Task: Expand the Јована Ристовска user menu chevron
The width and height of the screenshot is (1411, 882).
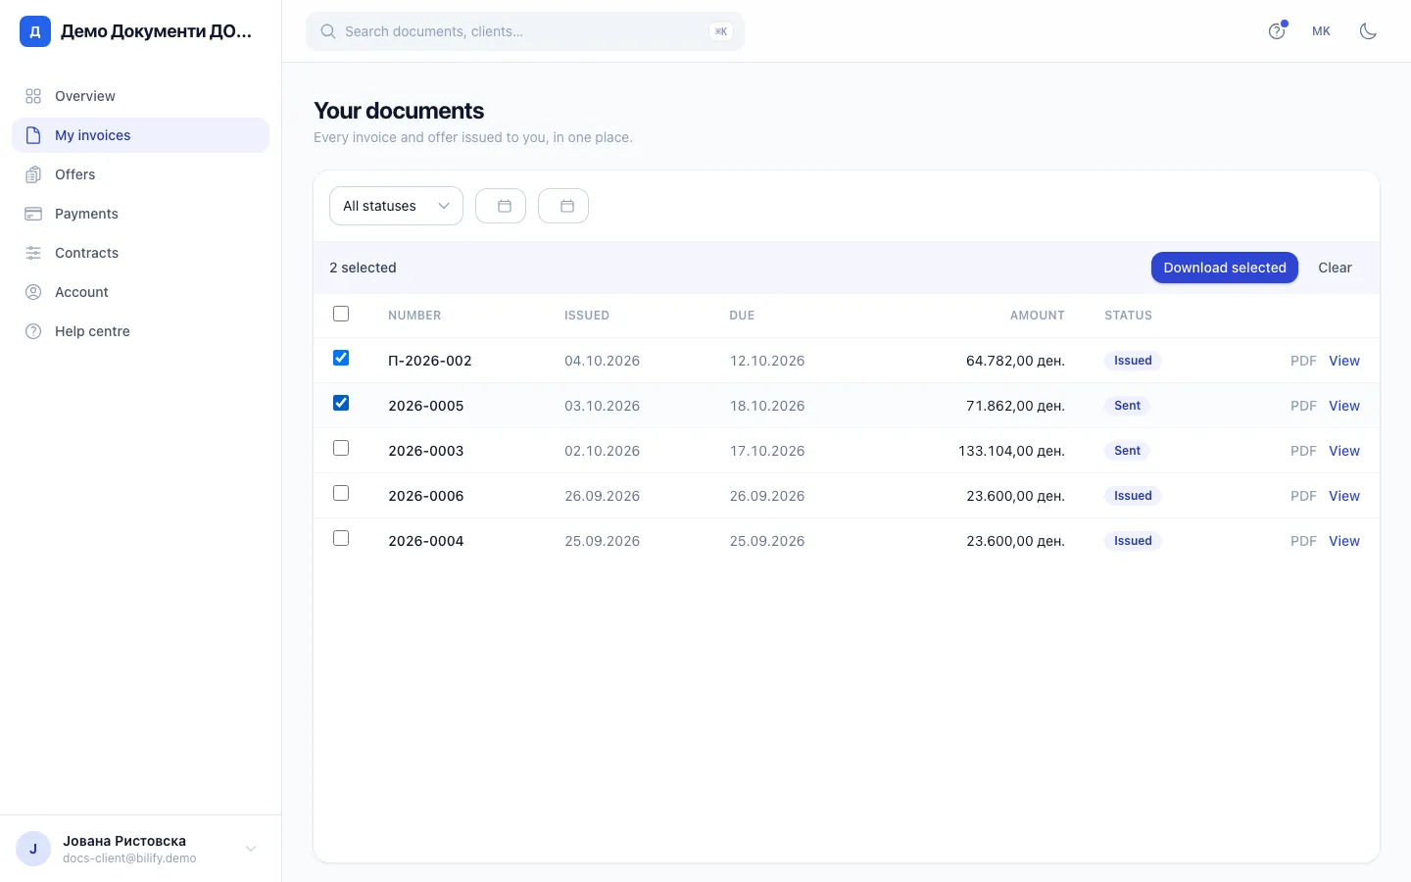Action: tap(251, 849)
